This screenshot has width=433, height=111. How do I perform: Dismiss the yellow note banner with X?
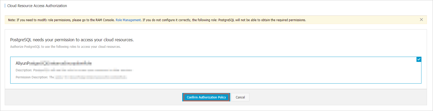pos(421,20)
